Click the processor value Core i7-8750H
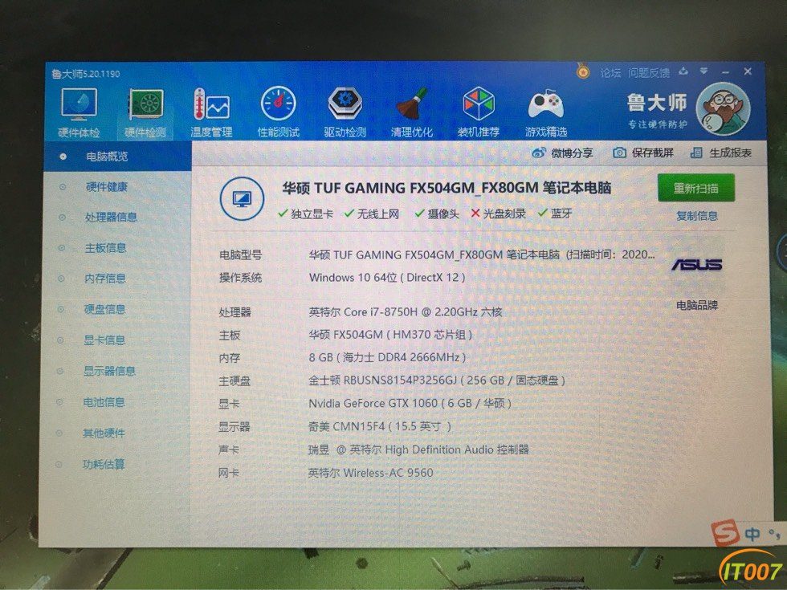 (x=405, y=312)
